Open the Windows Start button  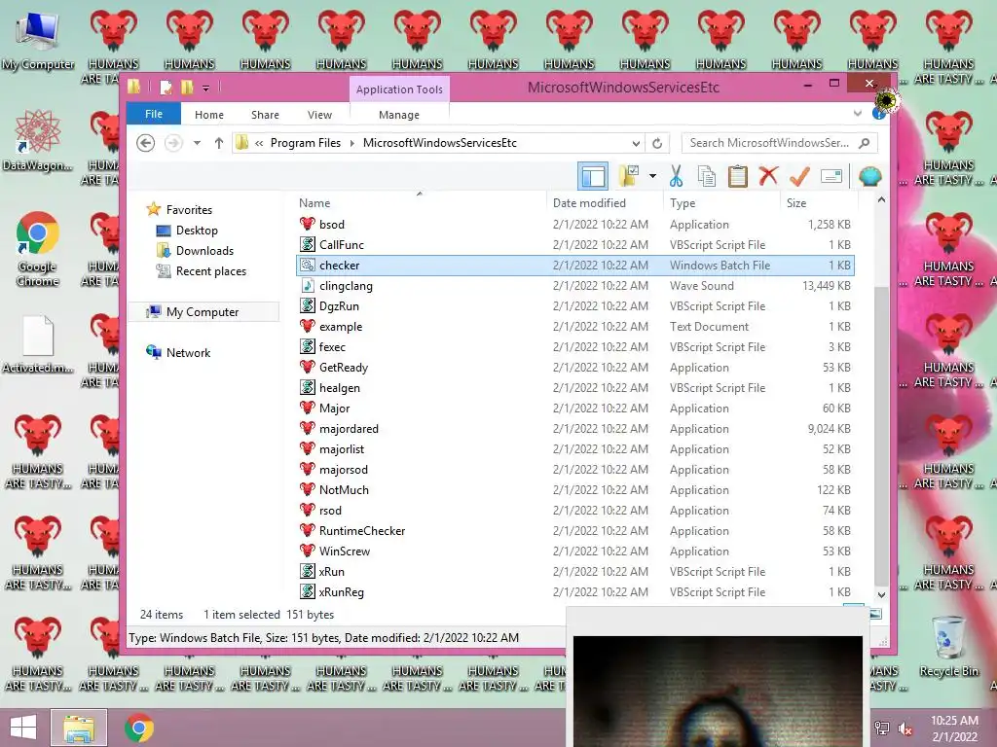pyautogui.click(x=23, y=728)
